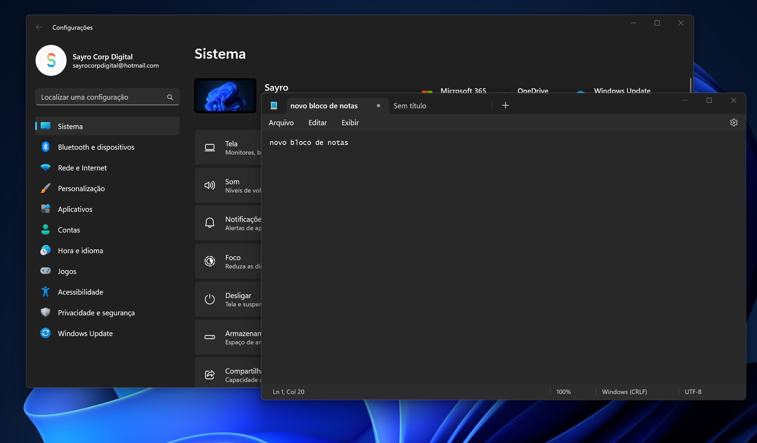The width and height of the screenshot is (757, 443).
Task: Click the Acessibilidade figure icon
Action: click(x=46, y=292)
